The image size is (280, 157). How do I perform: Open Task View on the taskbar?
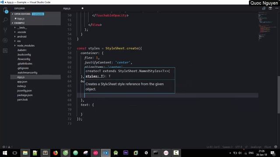15,153
